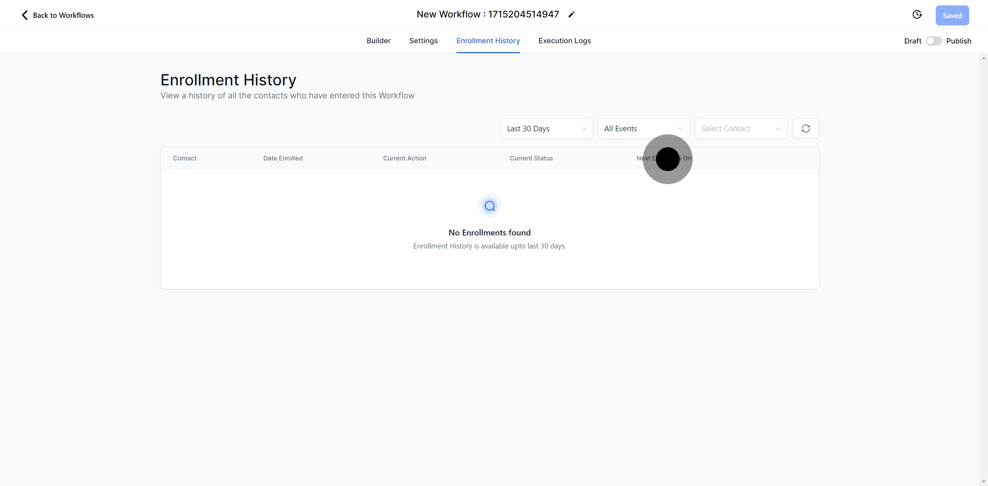Toggle the Draft/Publish switch

[x=933, y=41]
